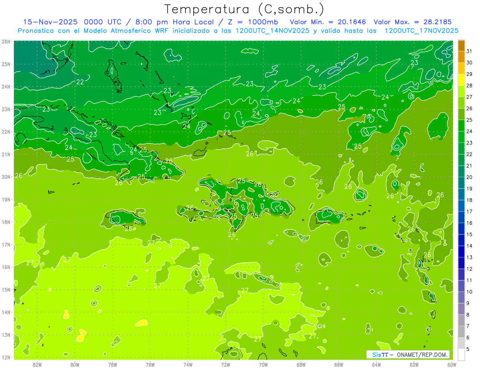Viewport: 480px width, 370px height.
Task: Click longitude axis label "72W"
Action: [226, 364]
